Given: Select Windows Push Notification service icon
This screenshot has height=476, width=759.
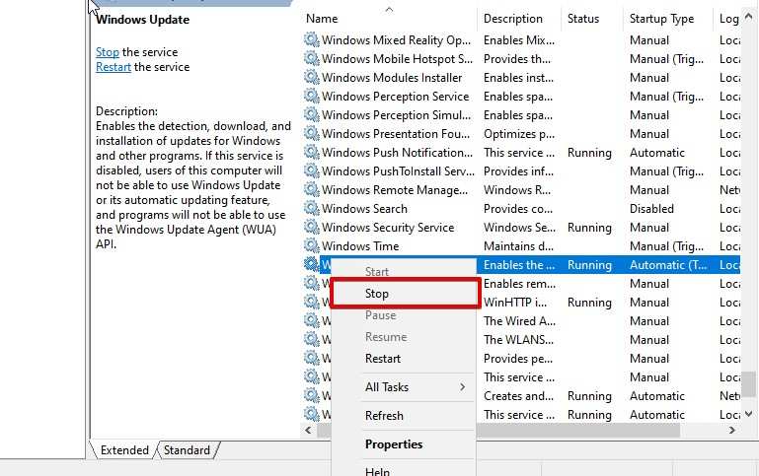Looking at the screenshot, I should (x=311, y=152).
